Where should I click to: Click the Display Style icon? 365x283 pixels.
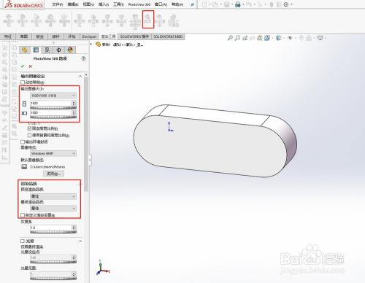tap(279, 38)
